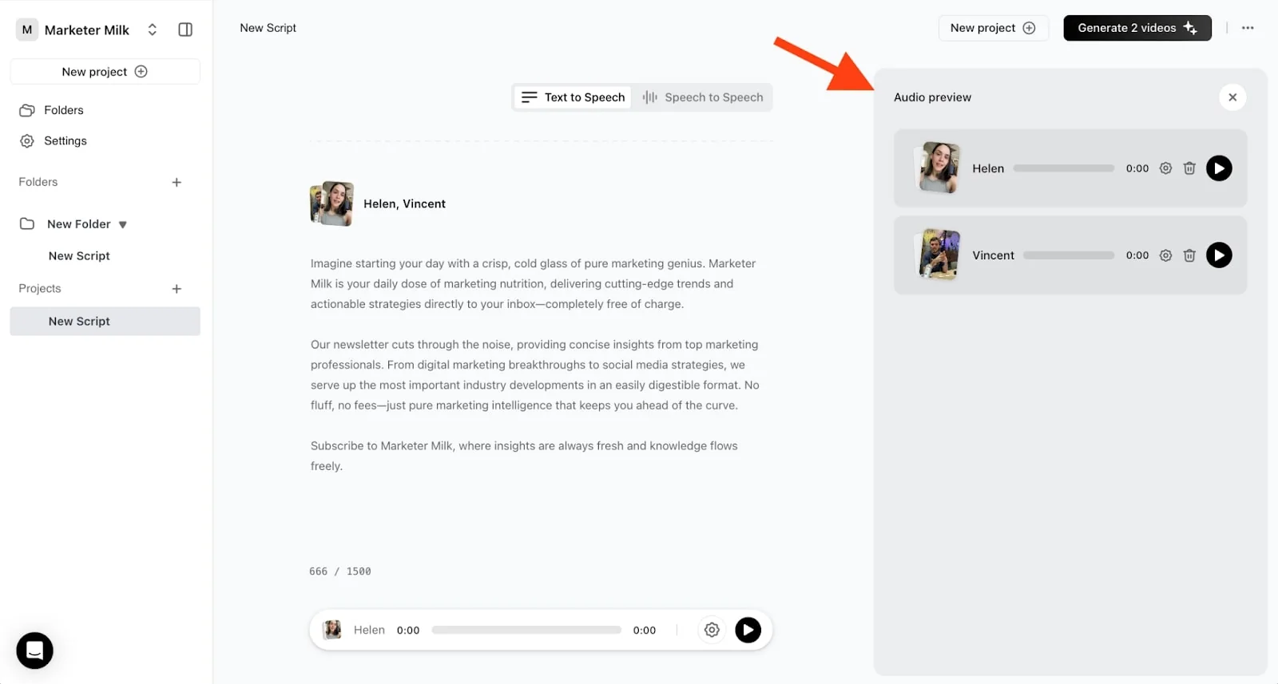Close the Audio preview panel

(1232, 97)
